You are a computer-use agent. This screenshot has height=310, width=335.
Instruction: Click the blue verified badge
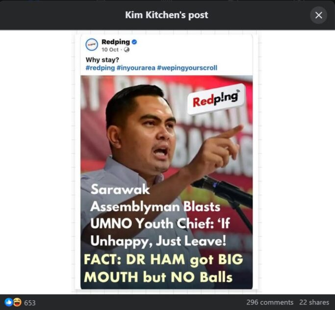(134, 42)
